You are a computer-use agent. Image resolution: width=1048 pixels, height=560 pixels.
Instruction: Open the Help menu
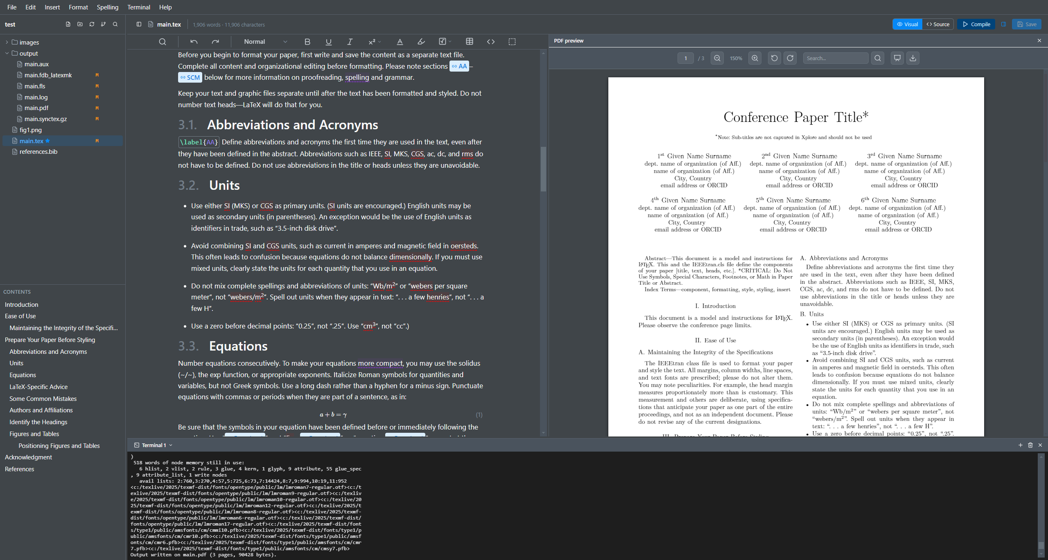165,7
